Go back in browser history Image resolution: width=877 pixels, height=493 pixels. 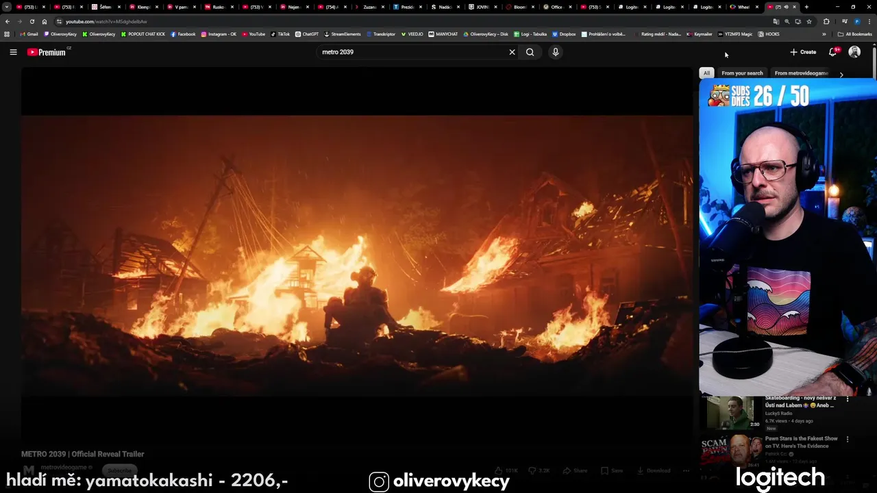click(x=8, y=21)
